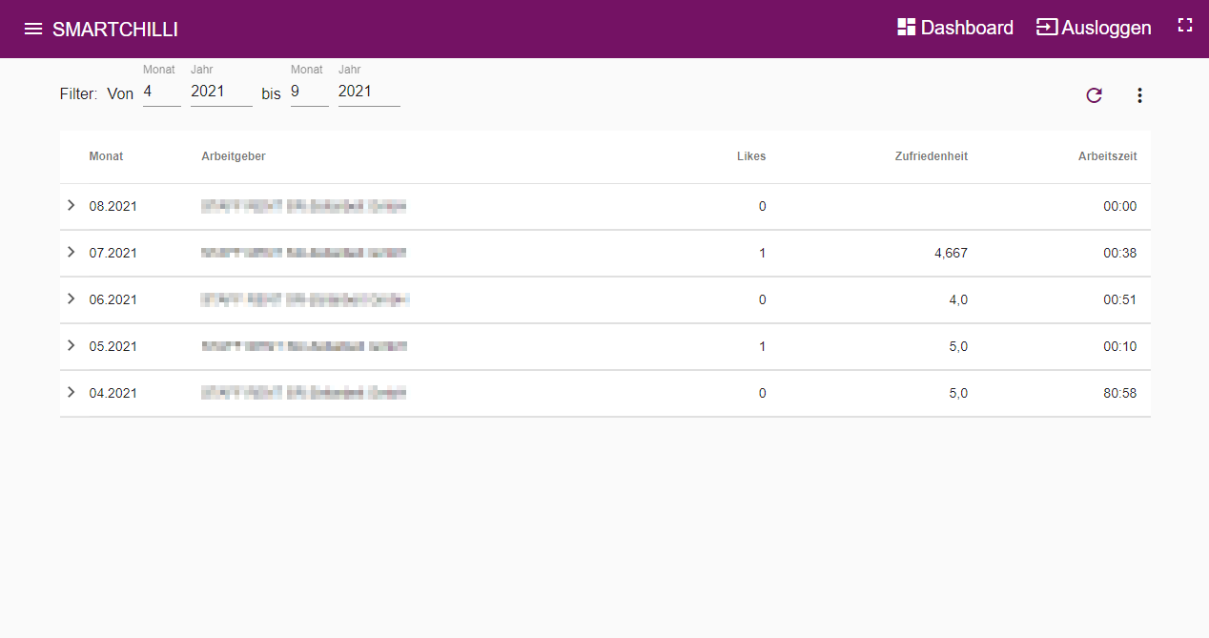Sort by the Likes column header
1209x638 pixels.
click(751, 156)
